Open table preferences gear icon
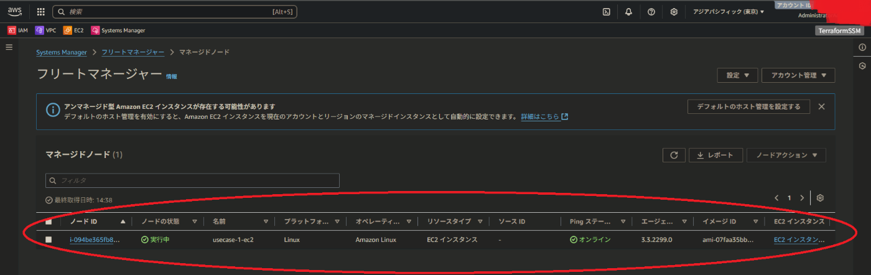The image size is (871, 275). [820, 198]
